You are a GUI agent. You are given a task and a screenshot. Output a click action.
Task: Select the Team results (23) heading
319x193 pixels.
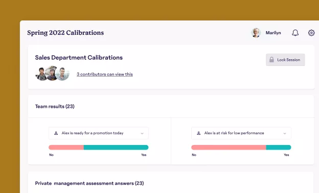coord(55,106)
